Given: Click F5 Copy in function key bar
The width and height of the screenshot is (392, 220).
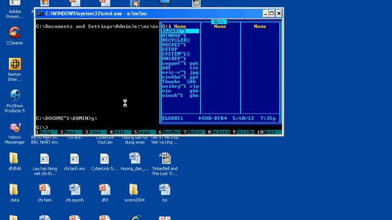Looking at the screenshot, I should coord(142,132).
